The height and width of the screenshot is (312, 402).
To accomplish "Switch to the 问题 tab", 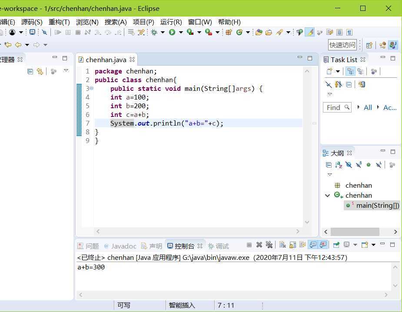I will [88, 246].
